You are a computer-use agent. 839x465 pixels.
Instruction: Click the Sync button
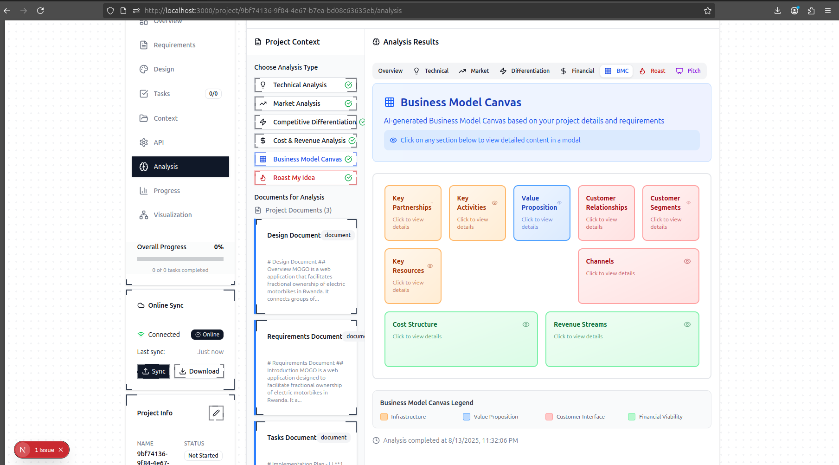(154, 371)
